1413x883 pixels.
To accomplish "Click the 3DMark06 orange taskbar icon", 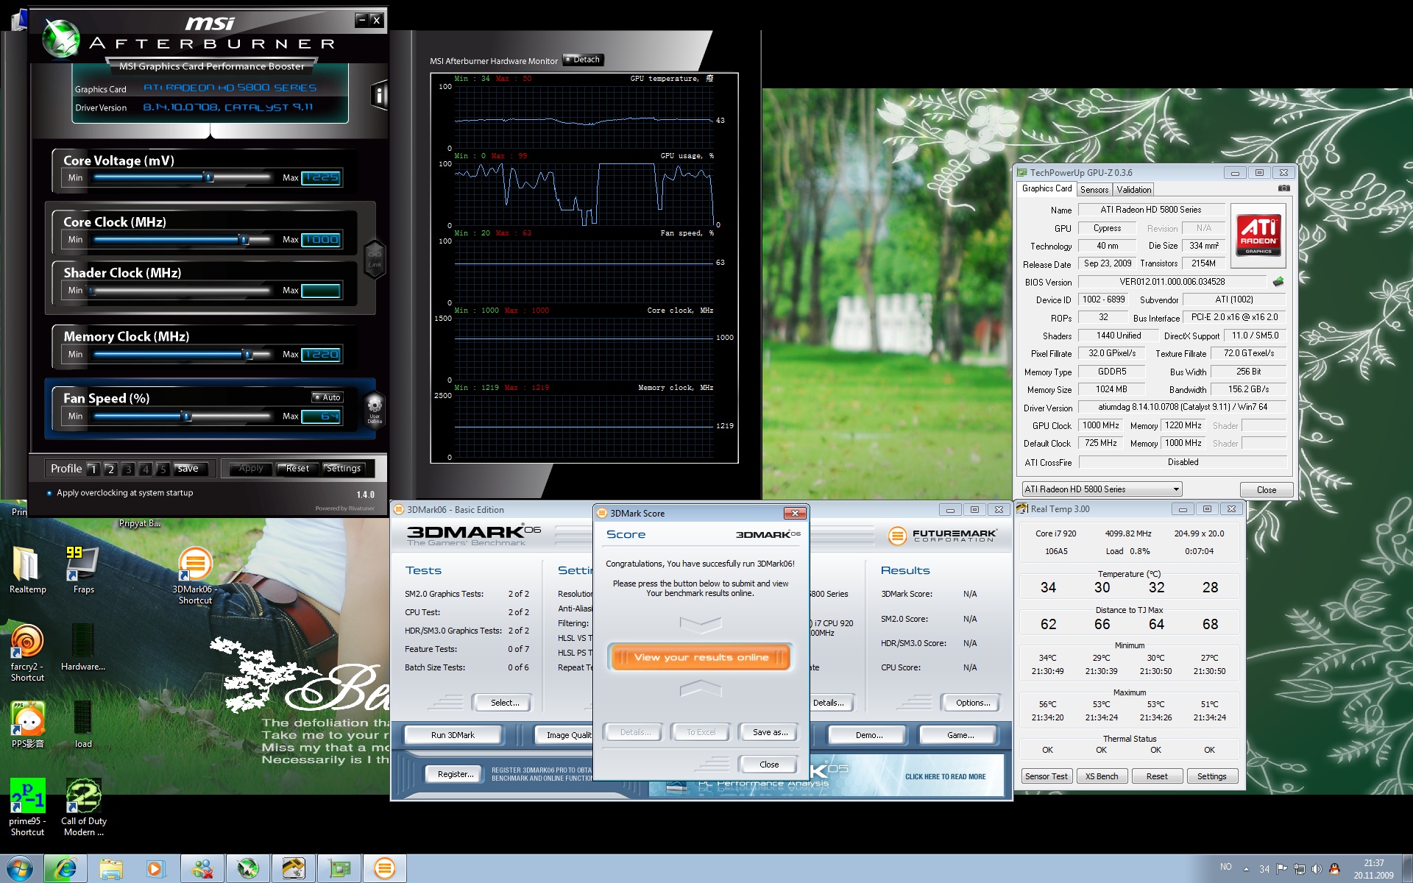I will 384,868.
